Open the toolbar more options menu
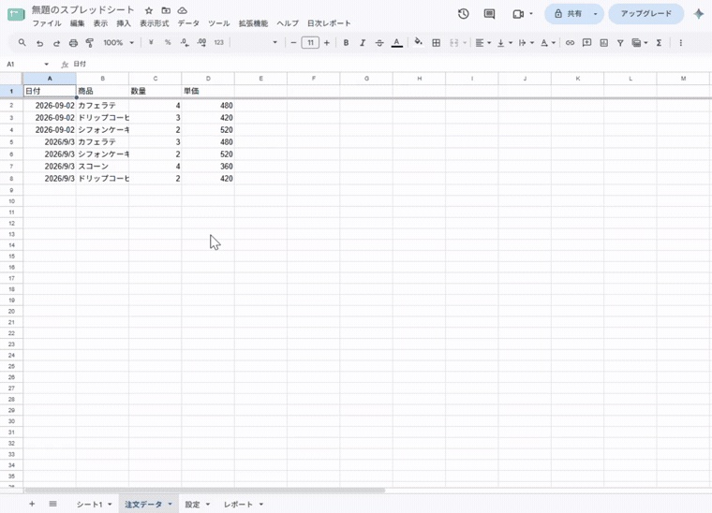This screenshot has width=712, height=513. [680, 43]
